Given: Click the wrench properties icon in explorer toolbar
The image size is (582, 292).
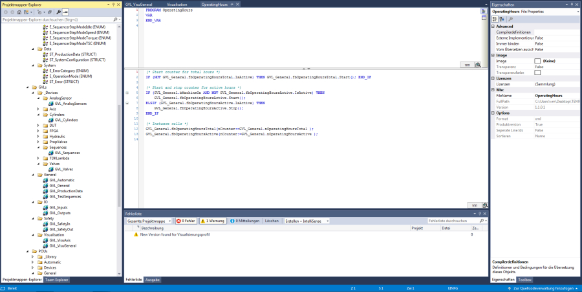Looking at the screenshot, I should pos(58,12).
